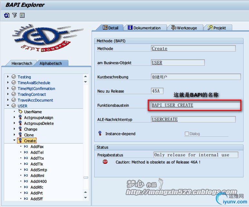The image size is (249, 207).
Task: Select the ActgroupsDelete method entry
Action: point(39,123)
